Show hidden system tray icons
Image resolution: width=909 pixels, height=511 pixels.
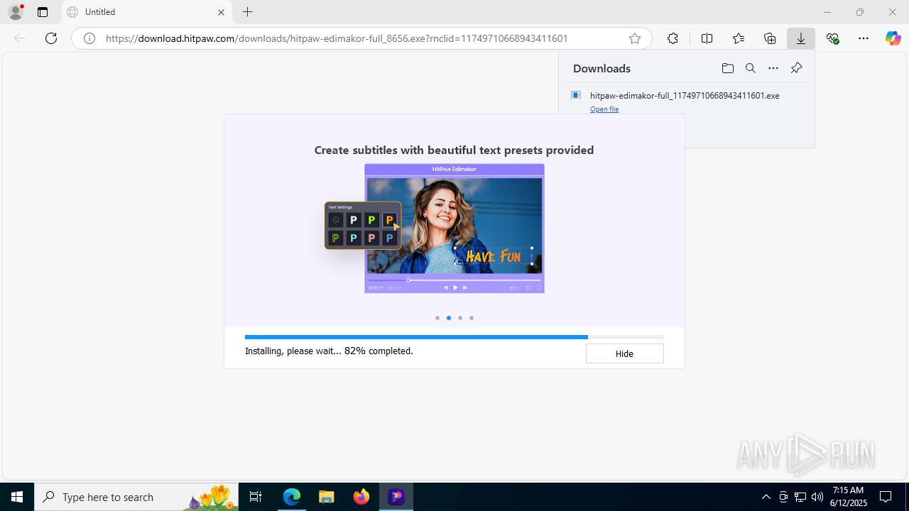point(766,497)
